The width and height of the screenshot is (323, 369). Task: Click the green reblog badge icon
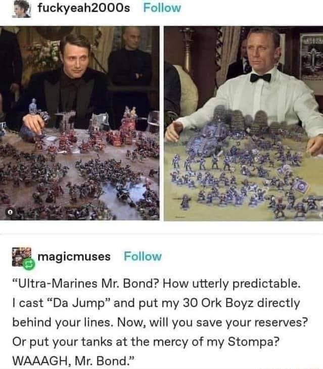click(29, 264)
